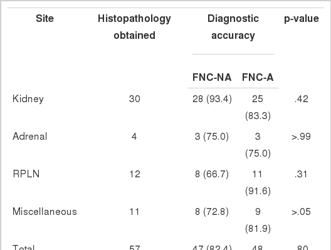The image size is (331, 250).
Task: Click the 28 (93.4) FNC-NA cell
Action: point(212,99)
